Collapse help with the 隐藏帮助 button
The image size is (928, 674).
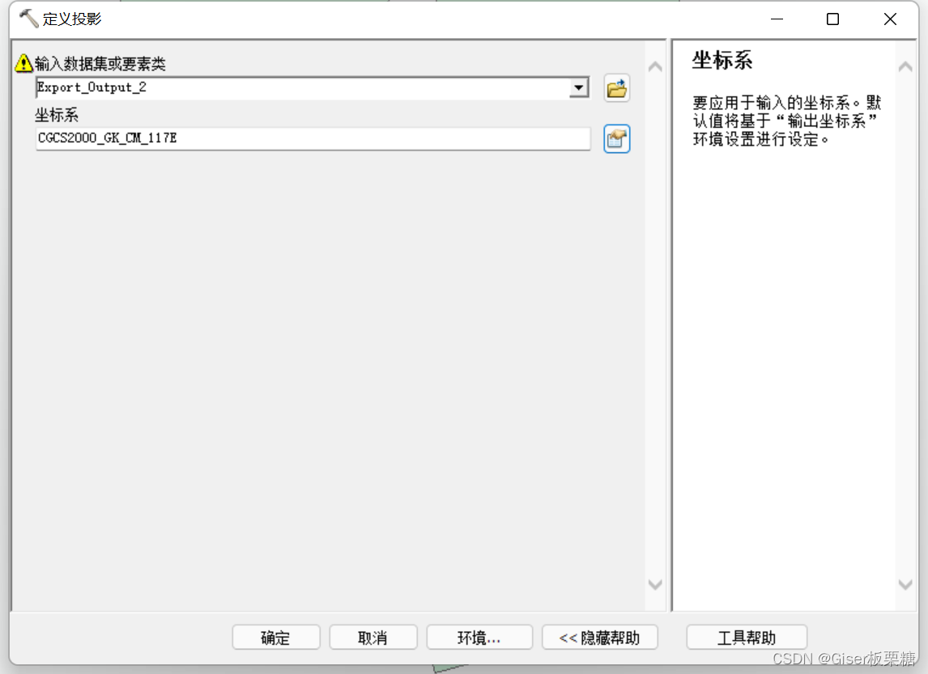click(599, 637)
